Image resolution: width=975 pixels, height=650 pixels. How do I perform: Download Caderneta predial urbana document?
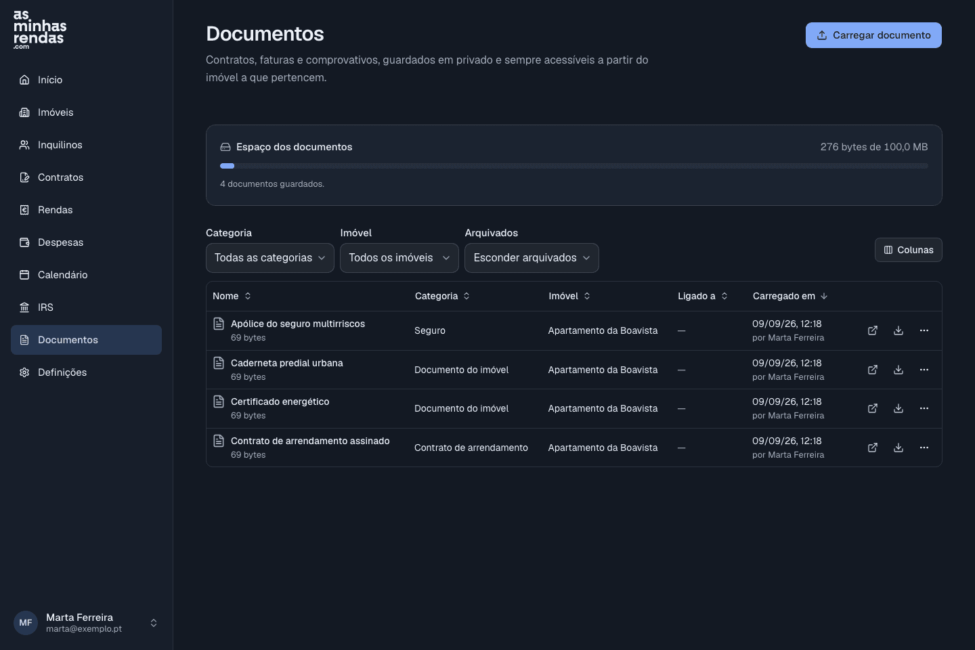pos(898,370)
